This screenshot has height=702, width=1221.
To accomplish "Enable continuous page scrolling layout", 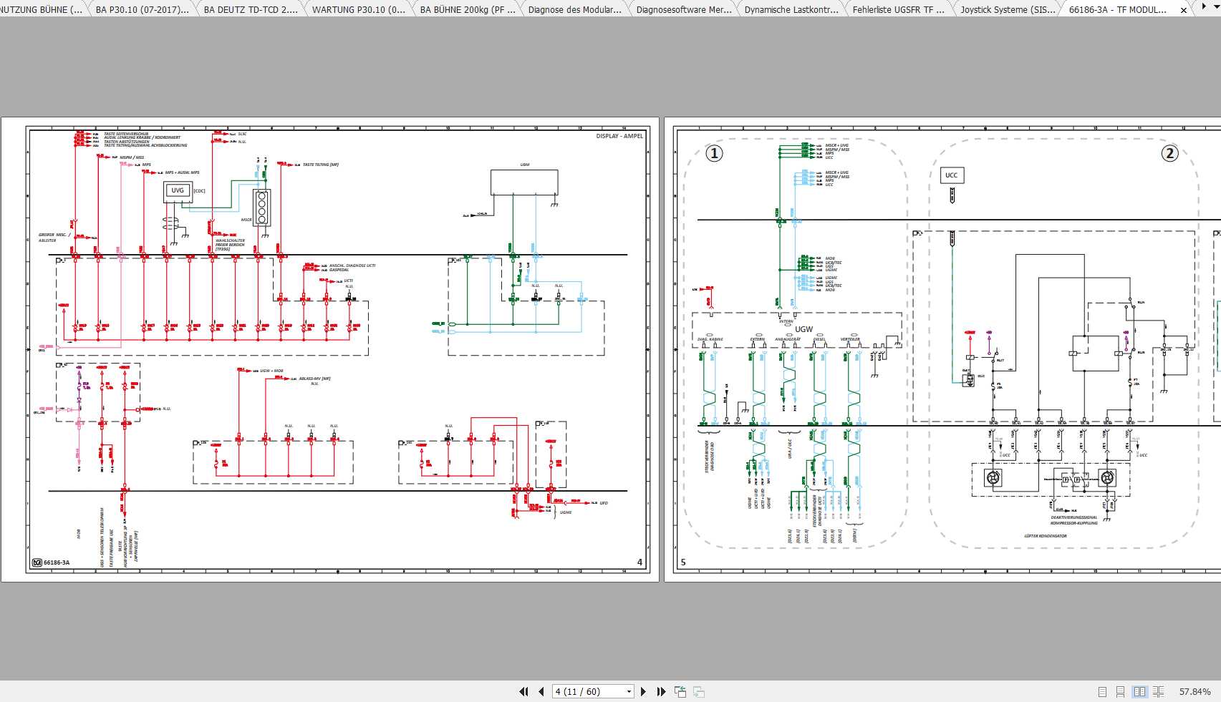I will pos(1120,692).
